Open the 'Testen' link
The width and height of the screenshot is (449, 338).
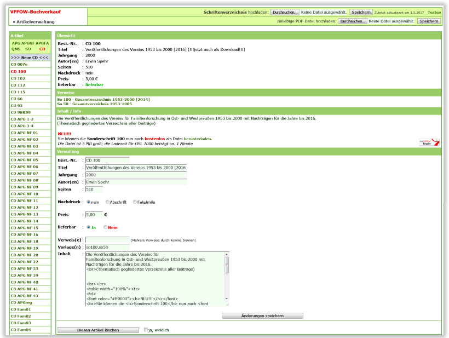click(x=434, y=12)
